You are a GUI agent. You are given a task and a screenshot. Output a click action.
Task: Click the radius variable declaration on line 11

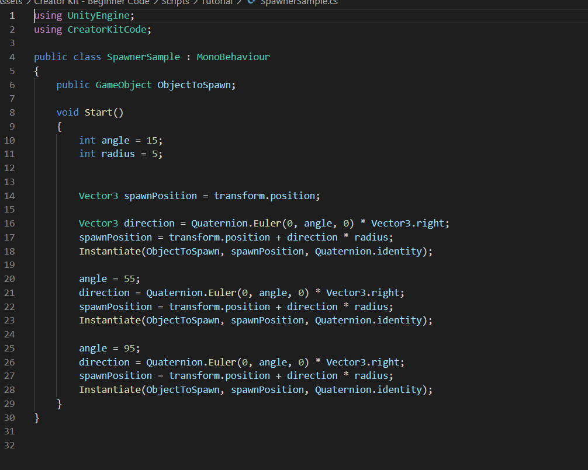(x=117, y=154)
